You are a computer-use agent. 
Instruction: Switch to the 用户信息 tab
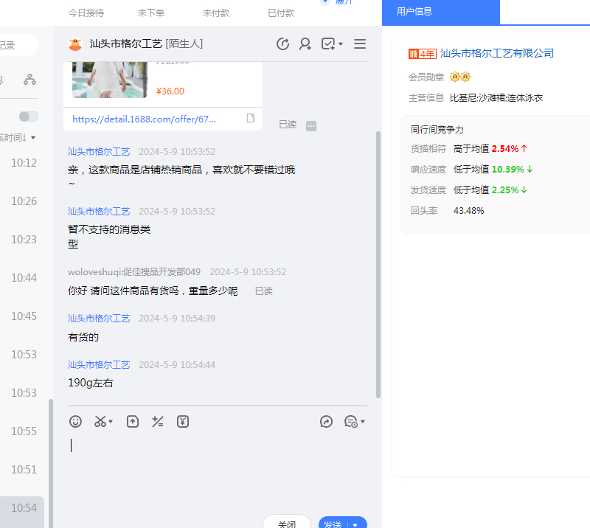(x=414, y=12)
